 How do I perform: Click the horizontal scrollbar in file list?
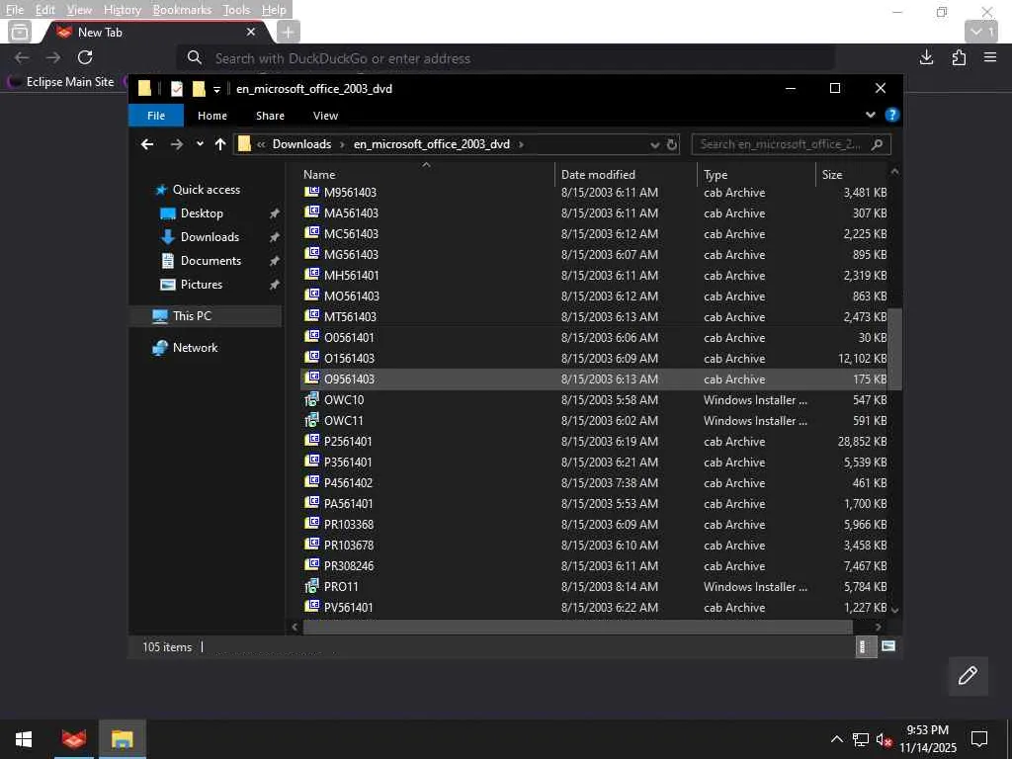click(577, 627)
